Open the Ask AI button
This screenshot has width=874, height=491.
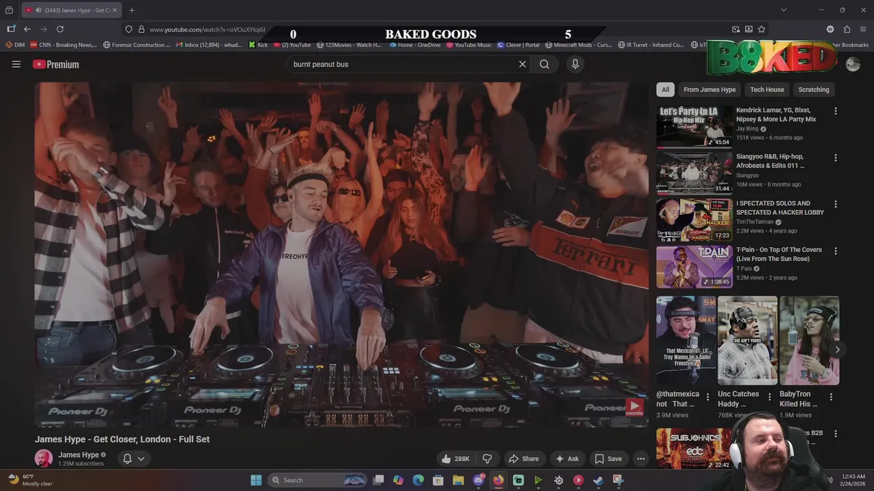[x=567, y=459]
